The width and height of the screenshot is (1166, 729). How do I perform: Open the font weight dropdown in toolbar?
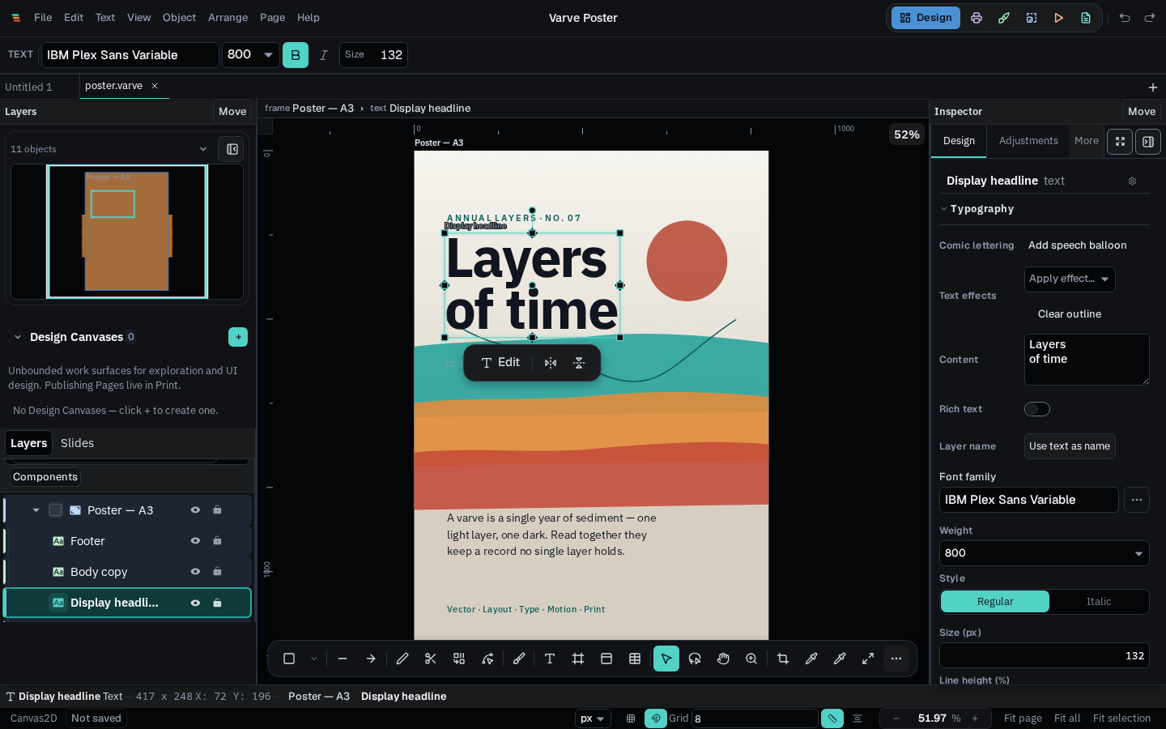click(251, 55)
